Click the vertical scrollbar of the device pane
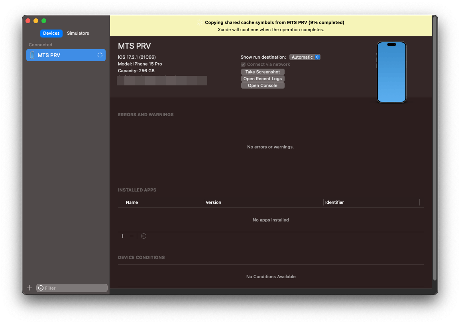Image resolution: width=460 pixels, height=324 pixels. pos(435,148)
